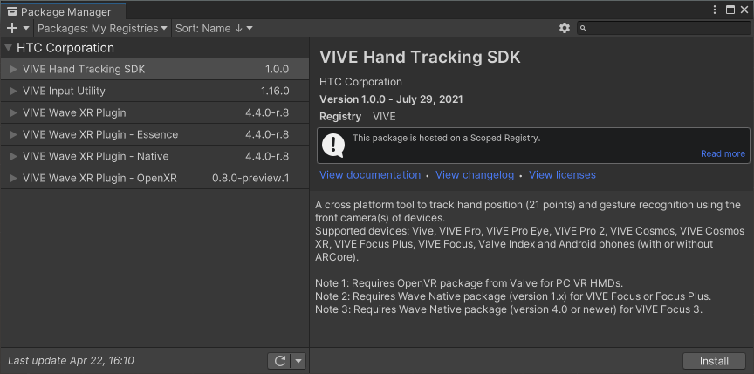Click the Read more link
Viewport: 754px width, 374px height.
pos(723,153)
